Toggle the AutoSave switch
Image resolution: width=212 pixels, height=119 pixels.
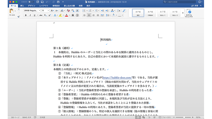point(31,2)
